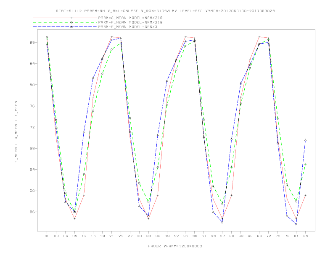The image size is (333, 257).
Task: Click the blue dashed legend line sample
Action: click(65, 27)
